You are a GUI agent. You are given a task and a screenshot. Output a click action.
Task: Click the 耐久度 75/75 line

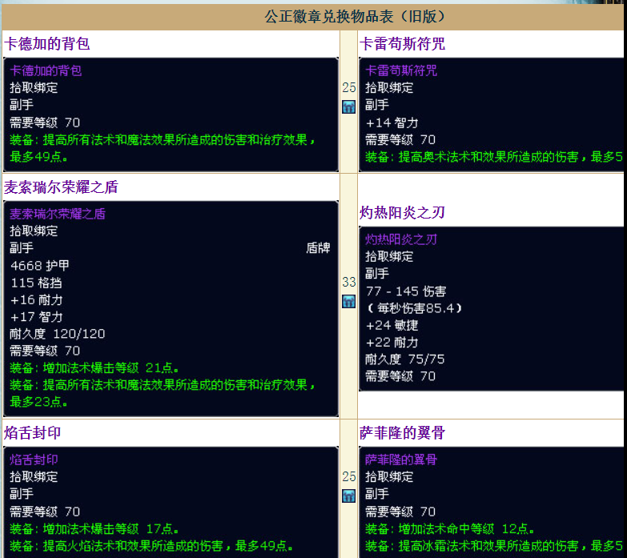coord(404,359)
